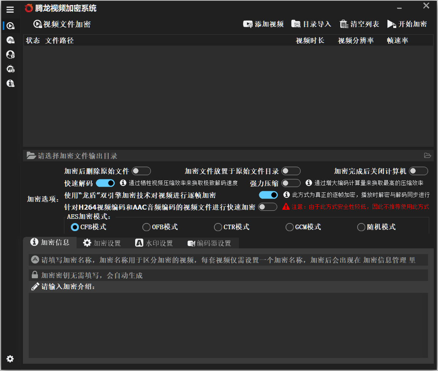
Task: Click the lock icon in key field
Action: 34,275
